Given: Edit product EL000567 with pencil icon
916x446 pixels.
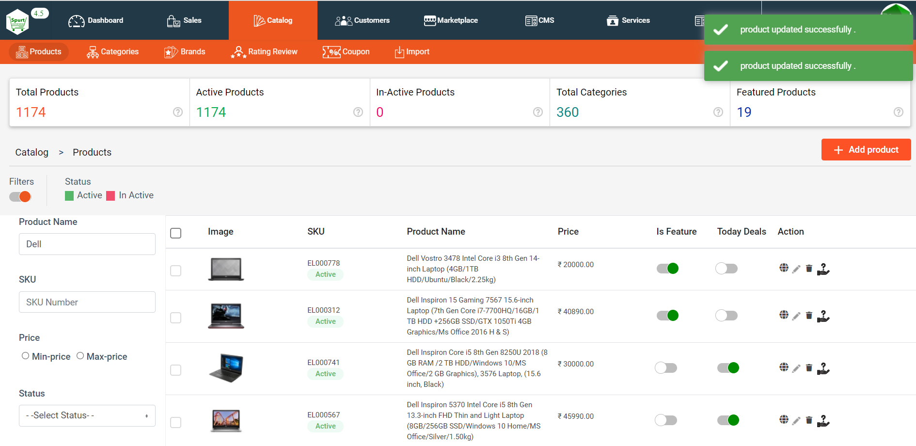Looking at the screenshot, I should (x=796, y=421).
